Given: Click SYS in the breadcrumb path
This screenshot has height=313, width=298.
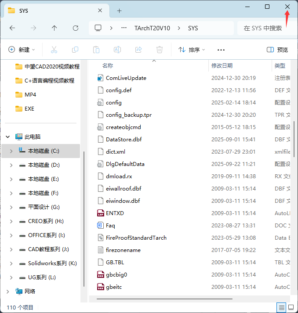Looking at the screenshot, I should click(x=193, y=28).
